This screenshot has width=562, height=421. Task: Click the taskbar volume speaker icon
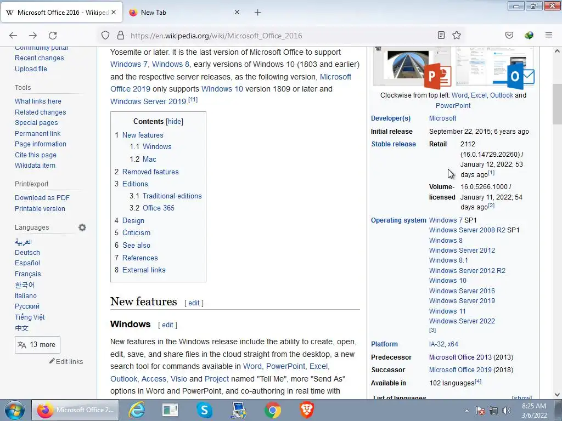(507, 411)
